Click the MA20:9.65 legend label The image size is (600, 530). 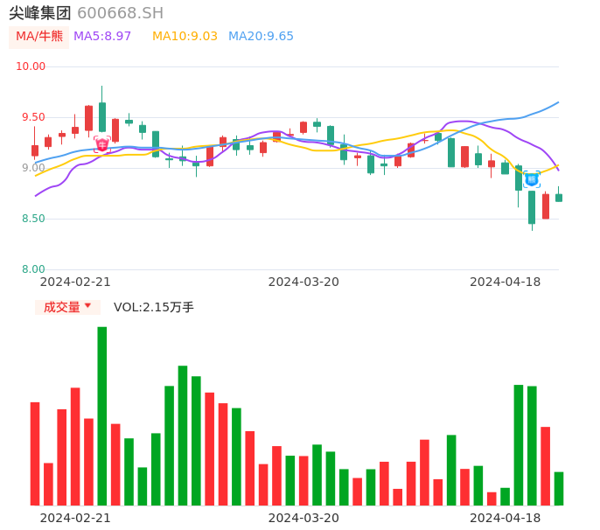[261, 37]
